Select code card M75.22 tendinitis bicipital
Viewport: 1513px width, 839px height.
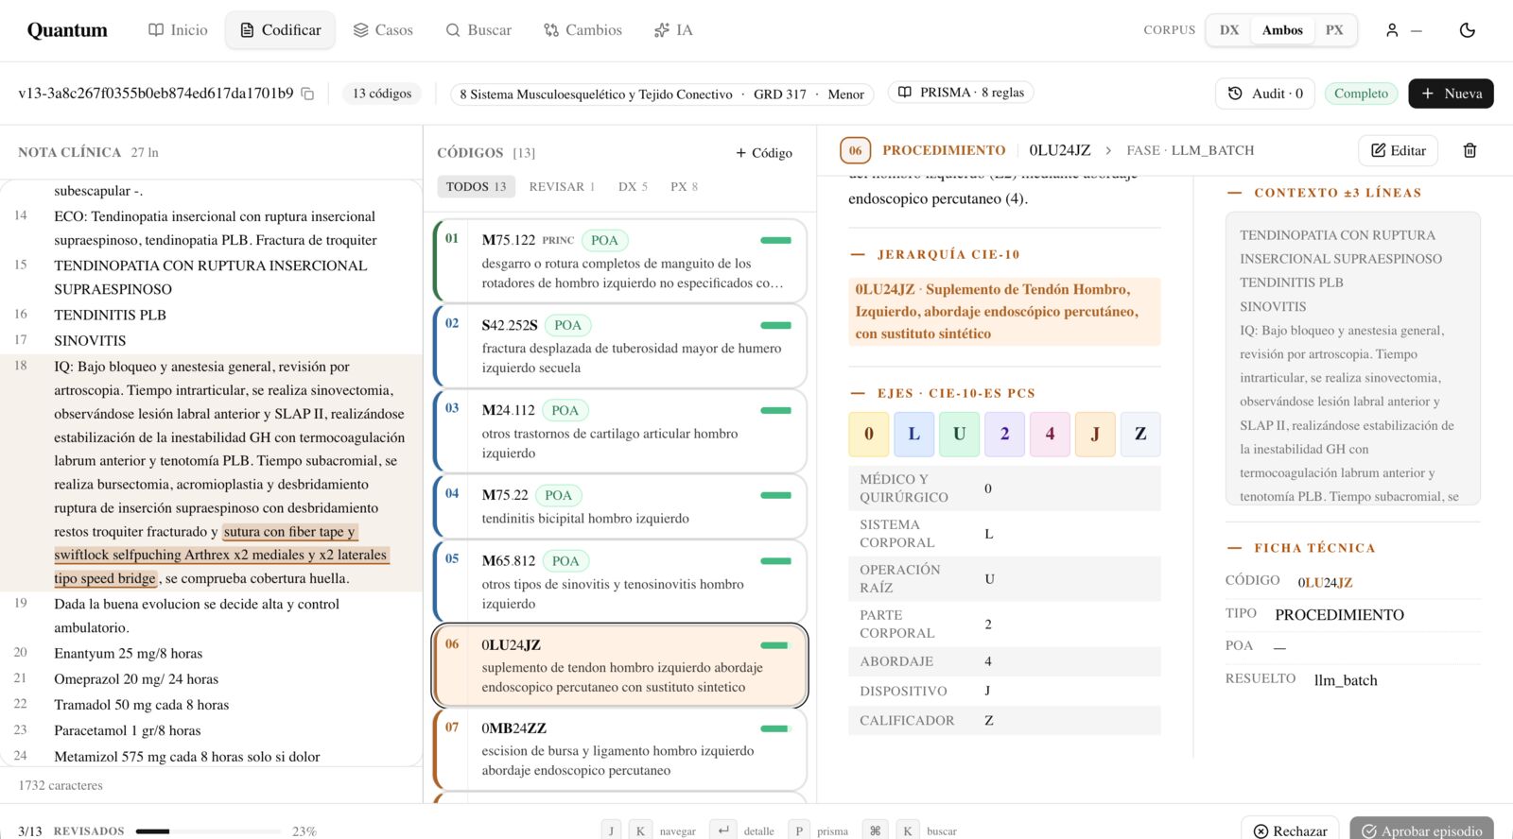(620, 506)
